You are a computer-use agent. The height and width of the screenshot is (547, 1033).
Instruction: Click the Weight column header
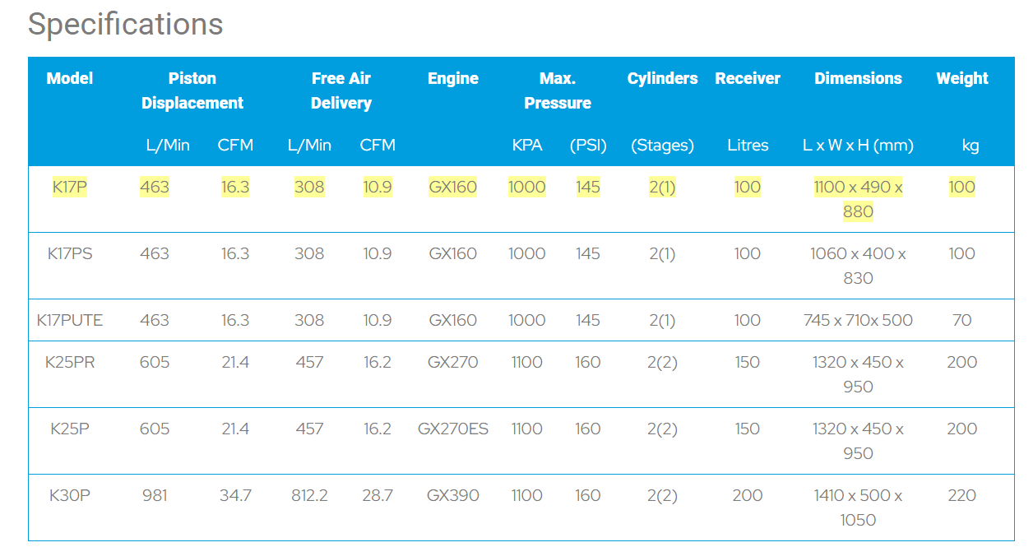(x=961, y=79)
